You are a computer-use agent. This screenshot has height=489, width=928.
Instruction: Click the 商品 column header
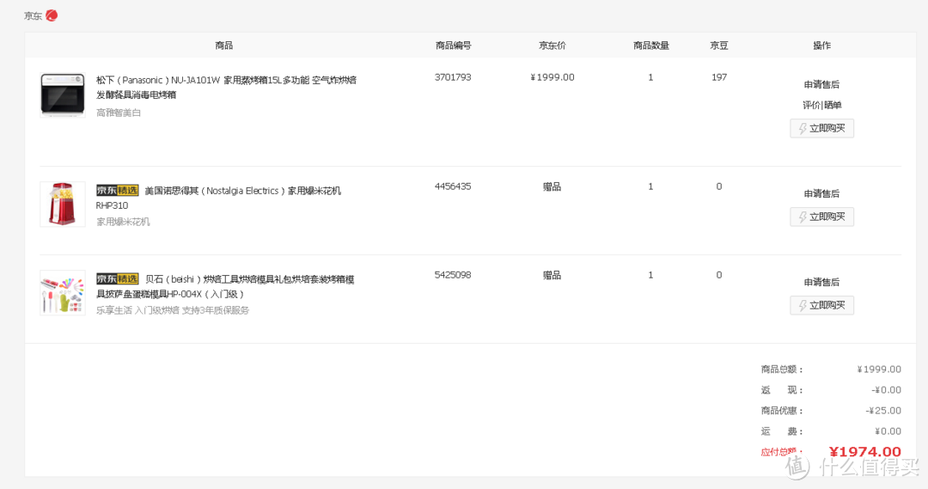point(223,46)
